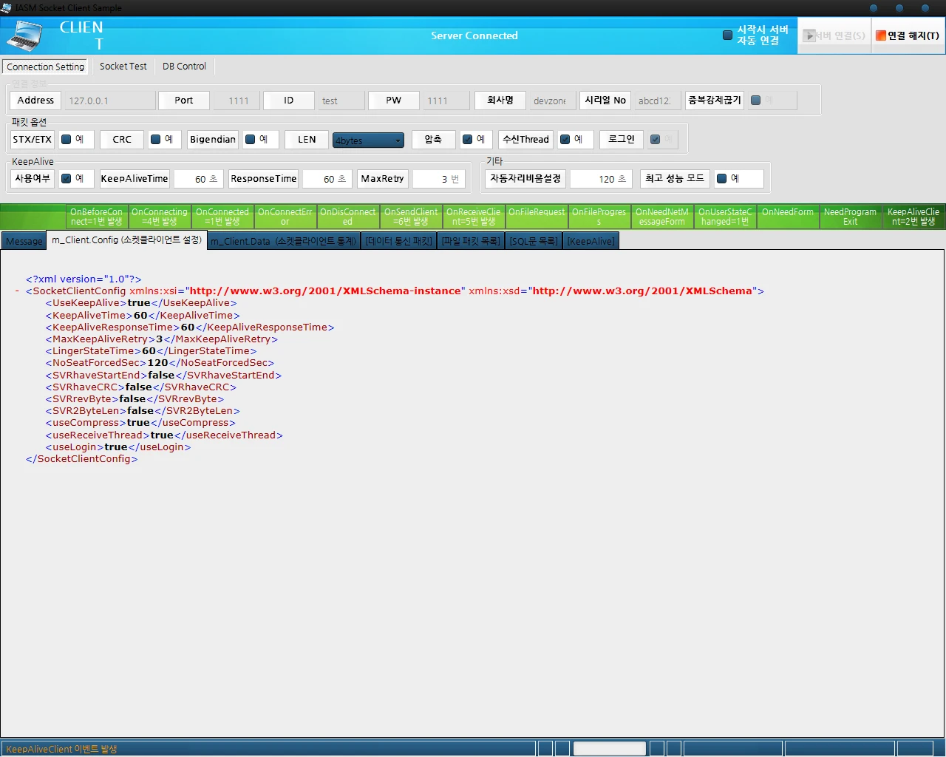The width and height of the screenshot is (946, 757).
Task: Open the m_Client.Data statistics tab
Action: click(x=284, y=241)
